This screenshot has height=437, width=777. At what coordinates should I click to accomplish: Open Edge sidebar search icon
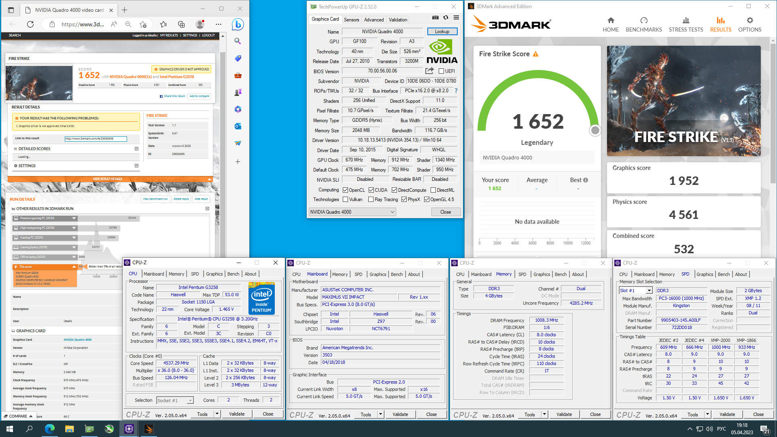[x=238, y=41]
